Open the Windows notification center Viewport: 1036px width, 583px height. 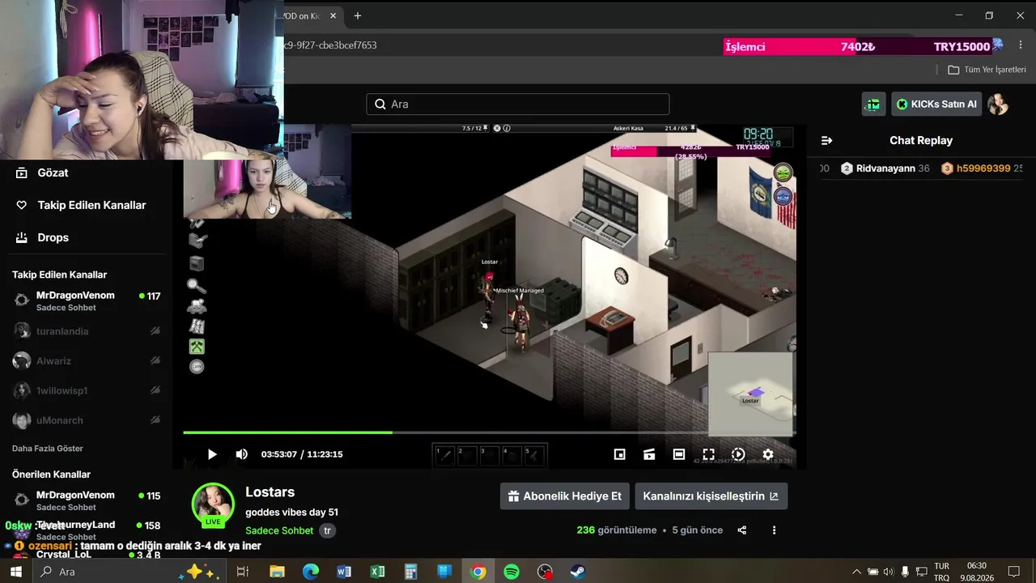pyautogui.click(x=1013, y=572)
